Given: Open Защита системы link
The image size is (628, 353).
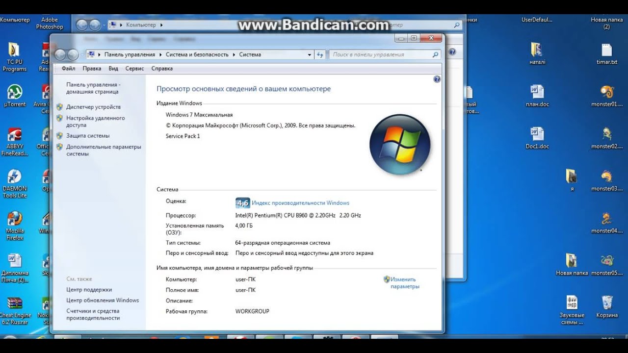Looking at the screenshot, I should (x=88, y=136).
